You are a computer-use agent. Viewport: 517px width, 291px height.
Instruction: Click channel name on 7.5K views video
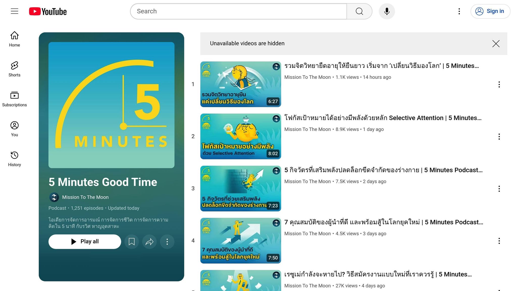click(x=307, y=182)
